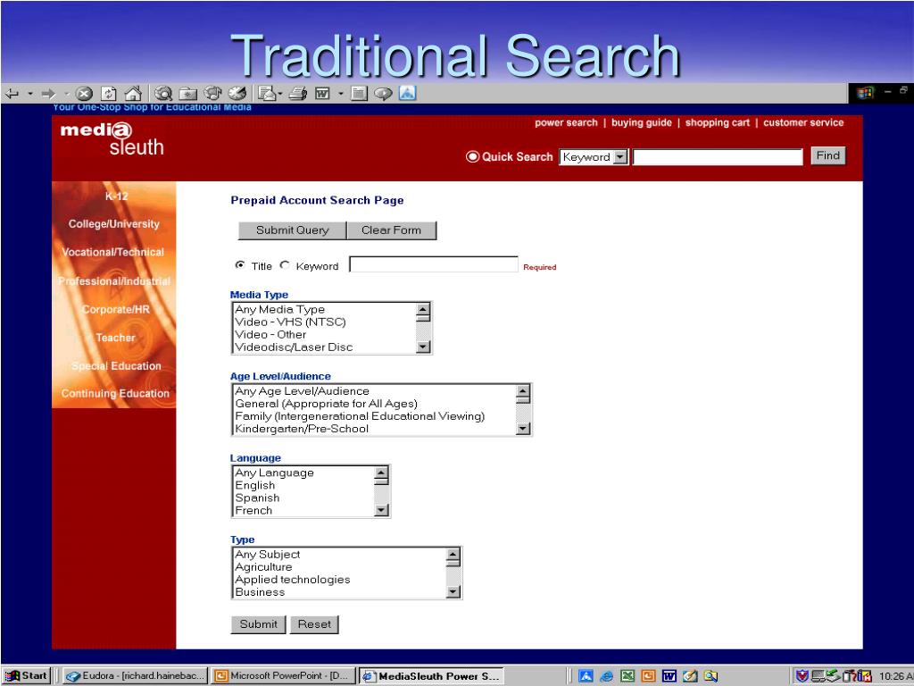Click the bottom Submit button
This screenshot has width=914, height=686.
[x=258, y=624]
